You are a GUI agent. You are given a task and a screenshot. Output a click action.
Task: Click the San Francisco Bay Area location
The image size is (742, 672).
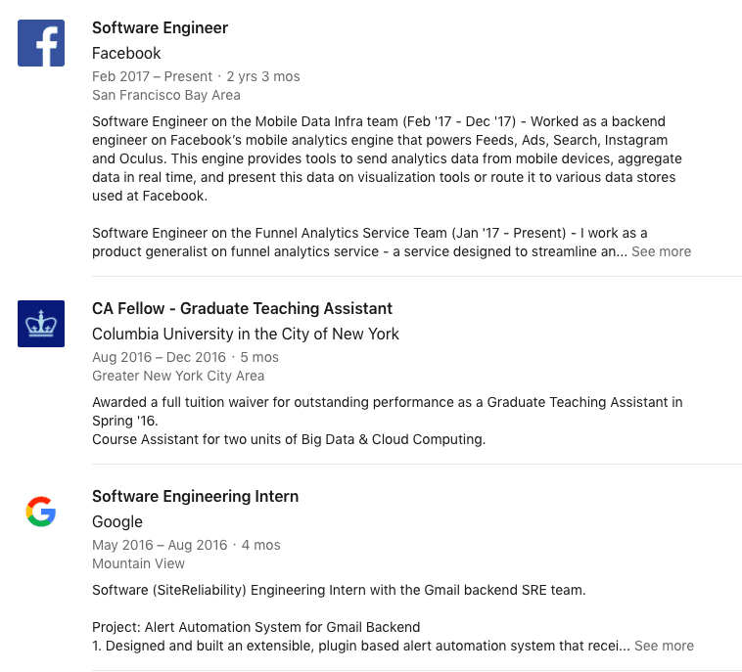[x=166, y=96]
